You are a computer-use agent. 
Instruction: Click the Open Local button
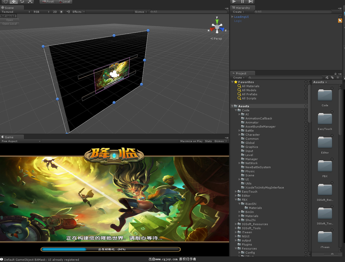(x=10, y=24)
